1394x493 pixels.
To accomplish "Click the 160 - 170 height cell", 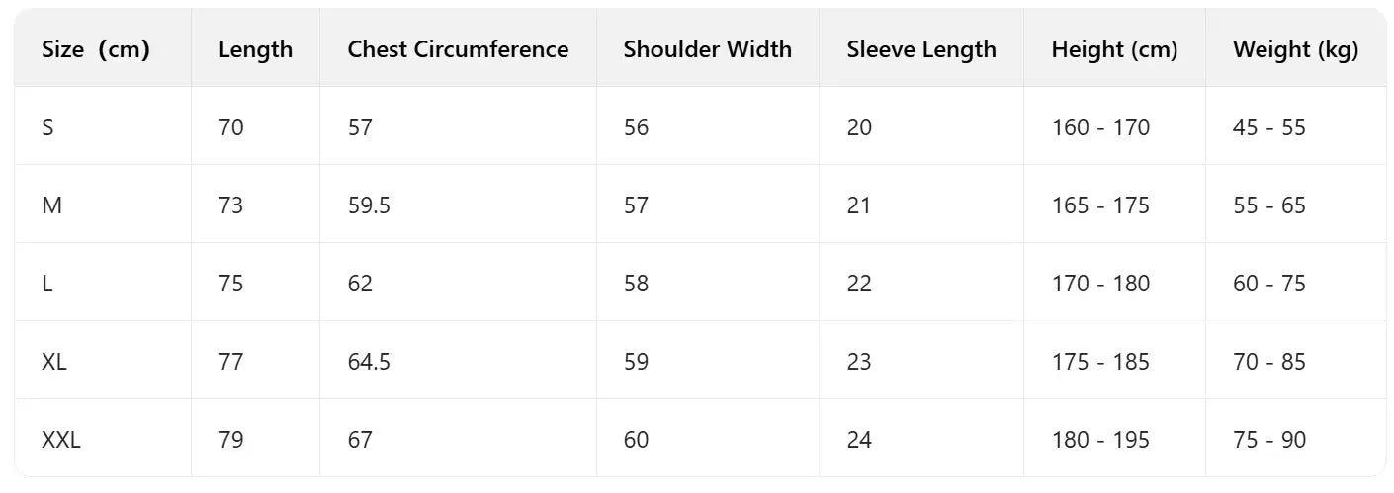I will click(1100, 127).
